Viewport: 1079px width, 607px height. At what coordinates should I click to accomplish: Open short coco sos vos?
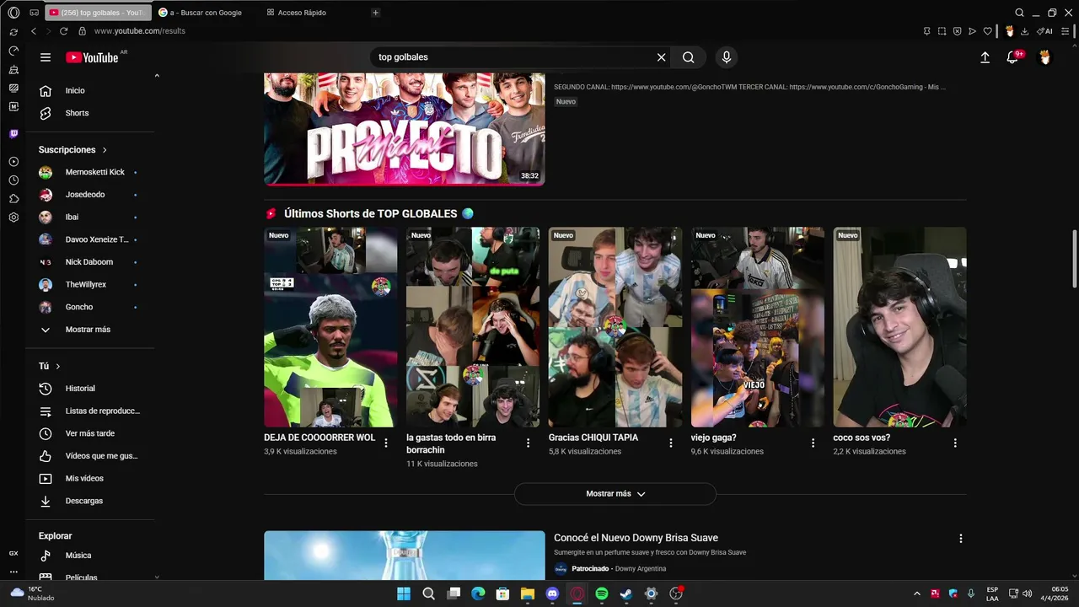pyautogui.click(x=900, y=327)
